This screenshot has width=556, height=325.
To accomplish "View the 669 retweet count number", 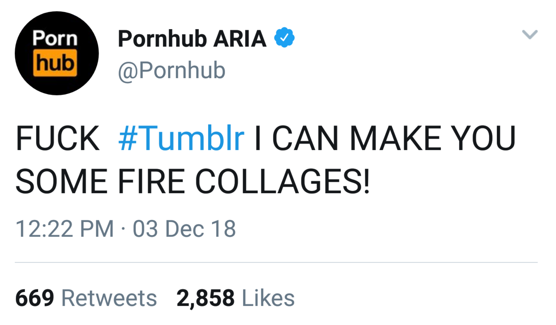I will pyautogui.click(x=35, y=298).
